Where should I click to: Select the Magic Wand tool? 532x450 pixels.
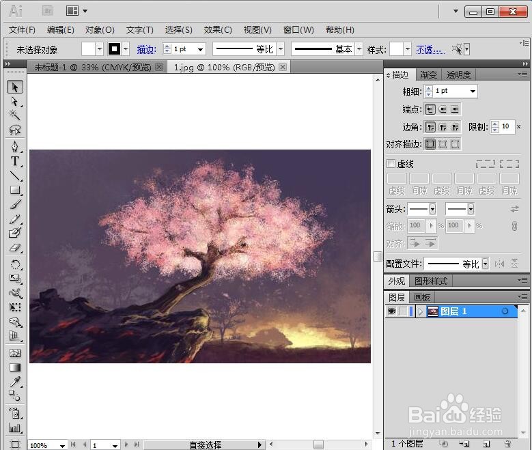(15, 115)
